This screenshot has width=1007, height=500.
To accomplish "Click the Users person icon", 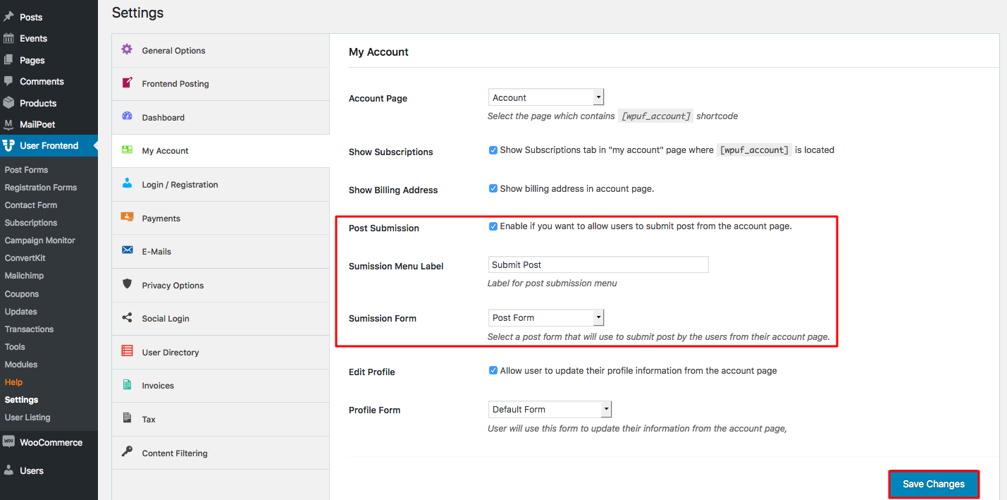I will 8,470.
